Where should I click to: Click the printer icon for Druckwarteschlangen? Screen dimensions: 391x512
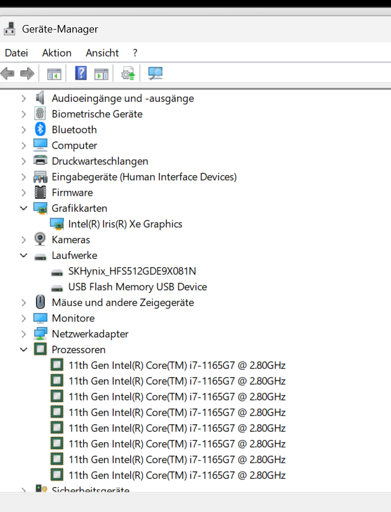point(40,161)
